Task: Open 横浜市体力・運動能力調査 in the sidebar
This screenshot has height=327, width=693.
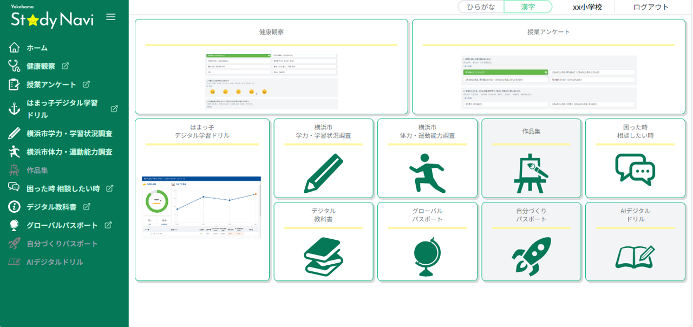Action: 69,152
